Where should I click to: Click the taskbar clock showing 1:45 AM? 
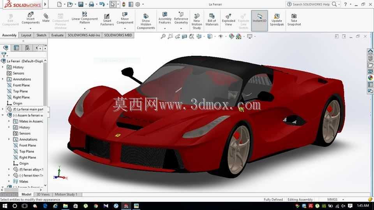pos(363,205)
